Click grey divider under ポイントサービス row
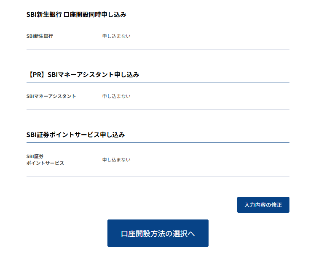316x259 pixels. tap(158, 177)
